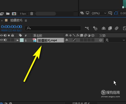Click the timeline layer search field
This screenshot has height=104, width=126.
(53, 28)
